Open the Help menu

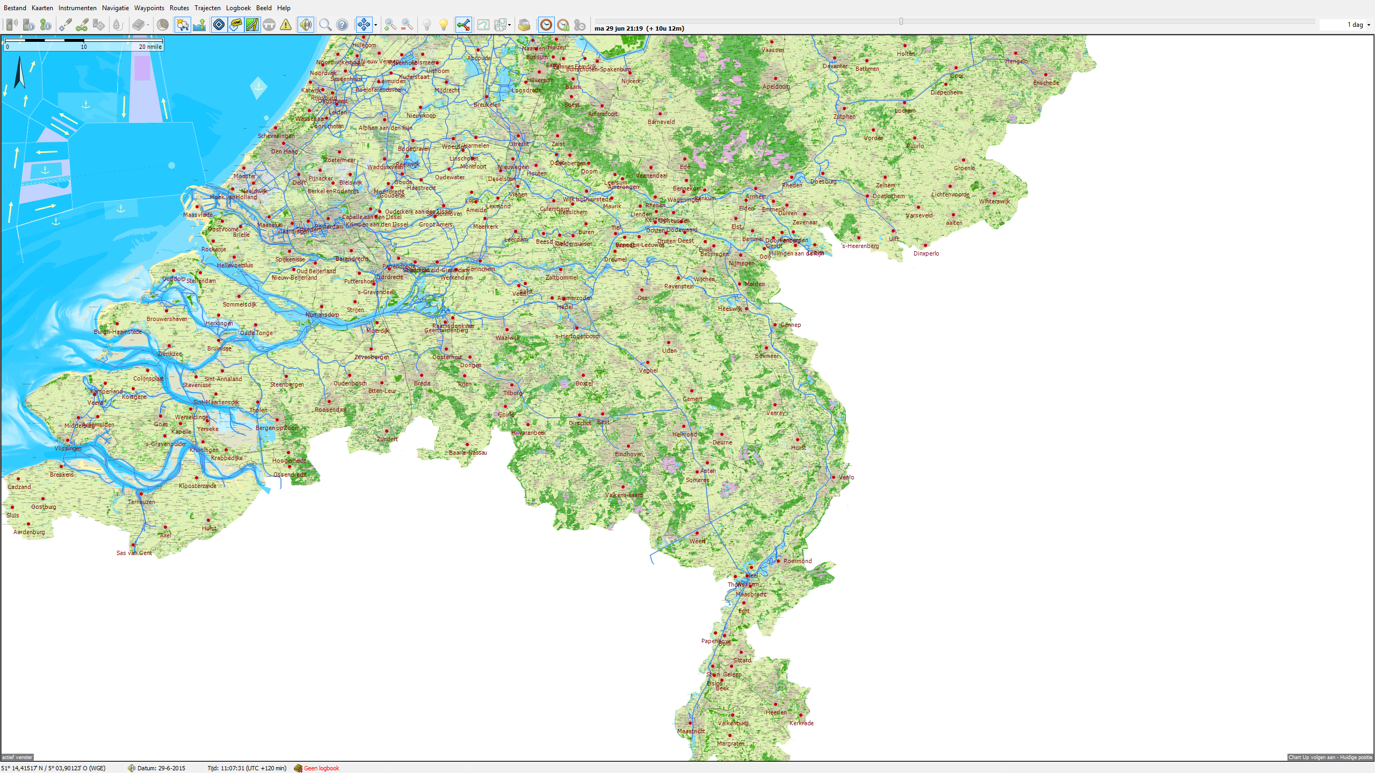[x=284, y=8]
